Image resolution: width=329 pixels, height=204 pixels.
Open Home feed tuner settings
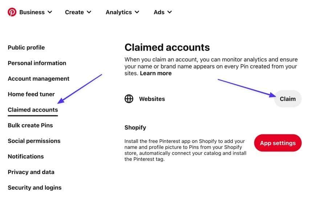point(31,94)
